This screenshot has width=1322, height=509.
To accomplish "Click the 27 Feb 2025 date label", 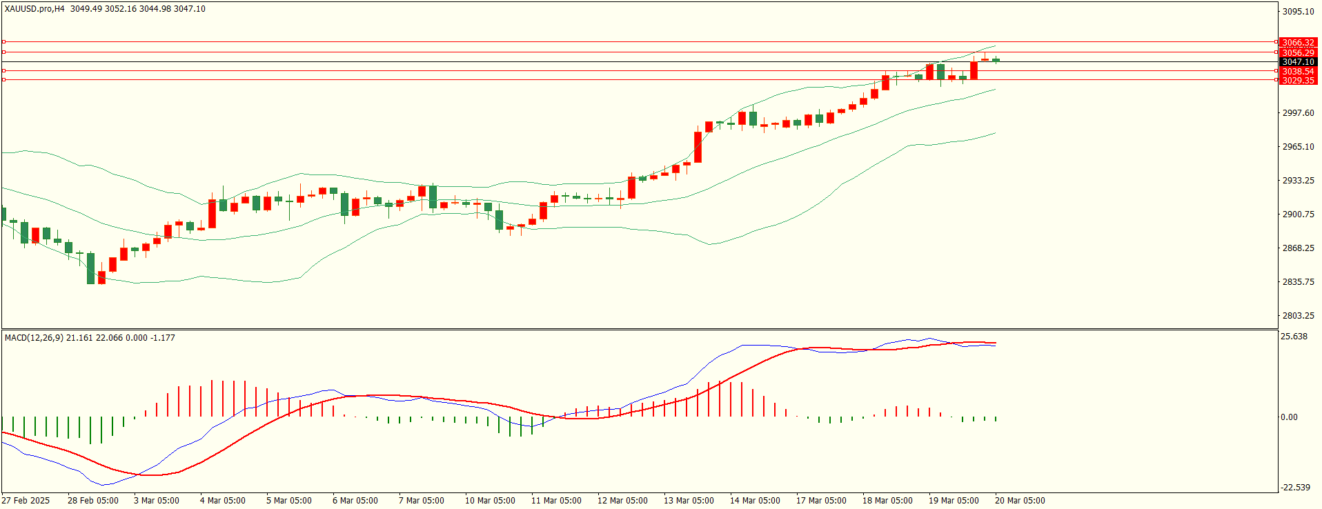I will (26, 501).
